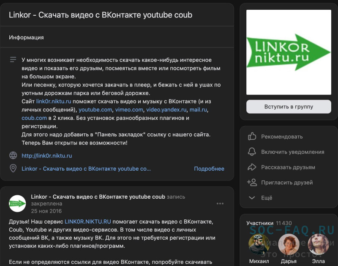The height and width of the screenshot is (266, 338).
Task: Click the post author's round avatar
Action: [17, 204]
